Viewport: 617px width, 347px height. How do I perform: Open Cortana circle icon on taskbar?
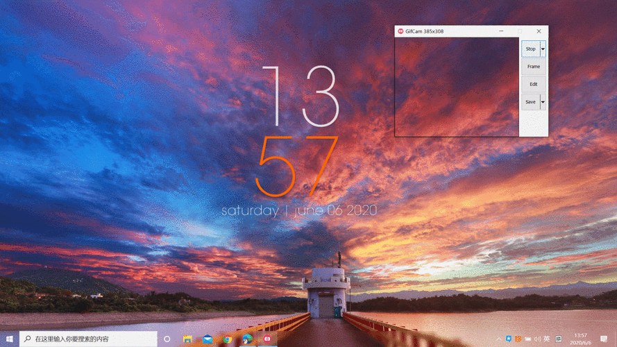pos(167,339)
